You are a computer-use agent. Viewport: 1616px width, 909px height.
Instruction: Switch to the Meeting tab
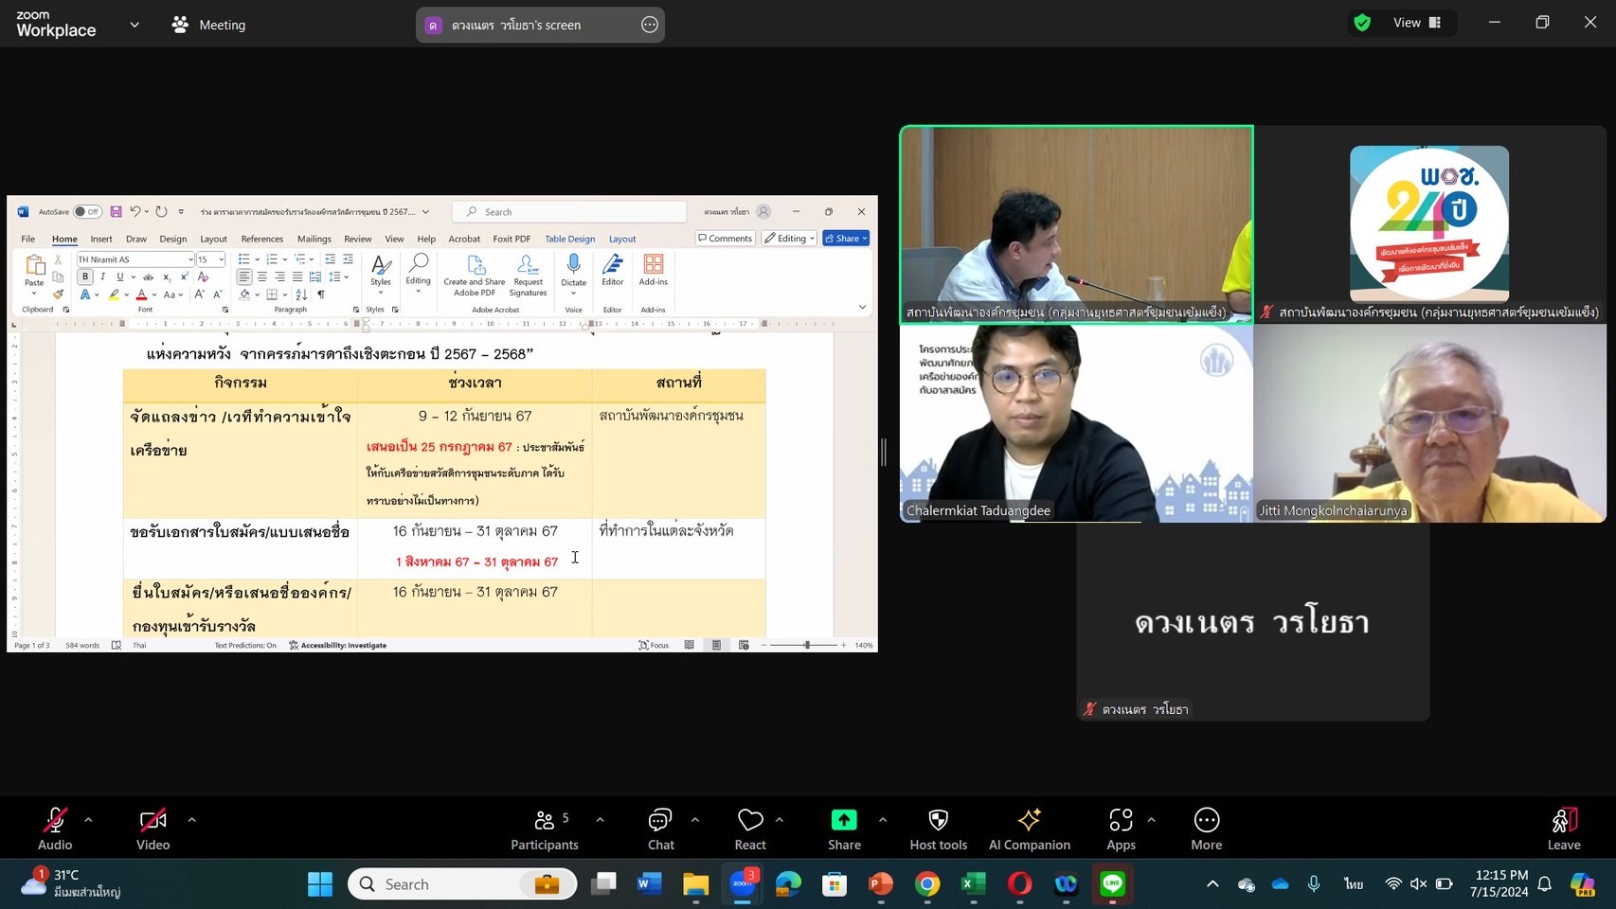208,25
